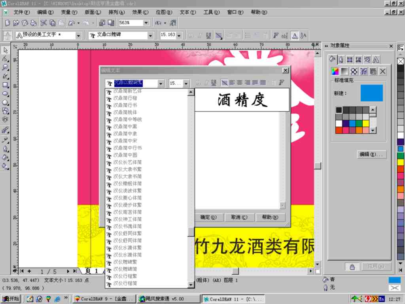Viewport: 405px width, 304px height.
Task: Open the 文本 (Text) menu
Action: click(188, 12)
